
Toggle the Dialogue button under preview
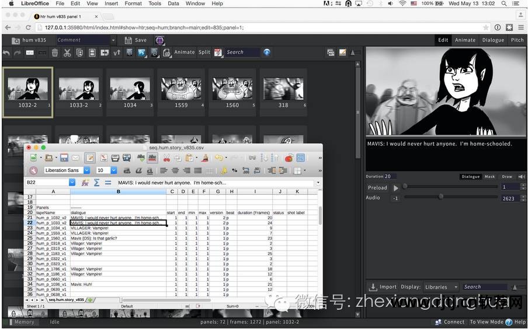click(470, 176)
